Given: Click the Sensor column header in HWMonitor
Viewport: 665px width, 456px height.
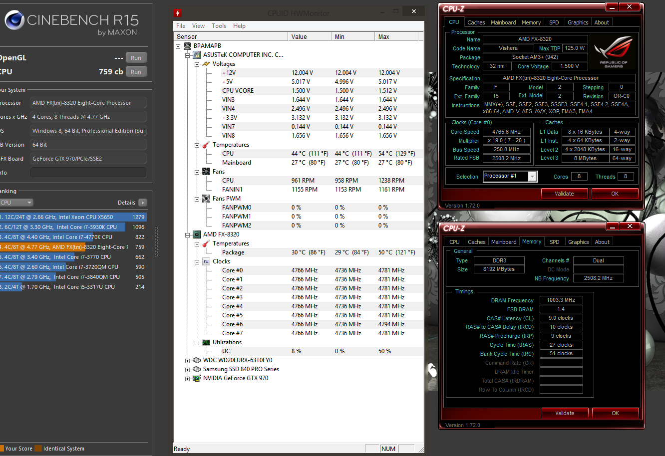Looking at the screenshot, I should (x=231, y=37).
